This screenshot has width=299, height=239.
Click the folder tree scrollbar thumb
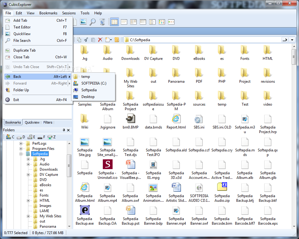(x=69, y=165)
